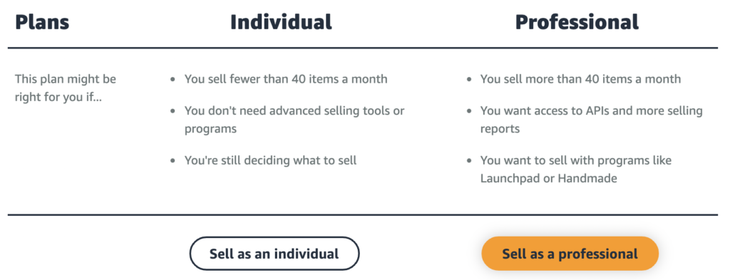Screen dimensions: 730x280
Task: Click the Plans heading
Action: pos(42,22)
